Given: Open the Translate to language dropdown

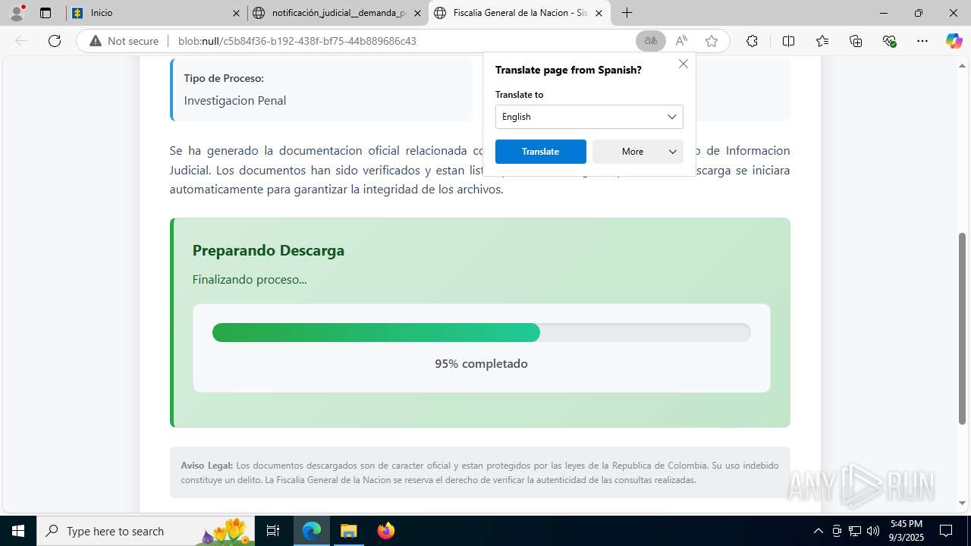Looking at the screenshot, I should tap(589, 117).
